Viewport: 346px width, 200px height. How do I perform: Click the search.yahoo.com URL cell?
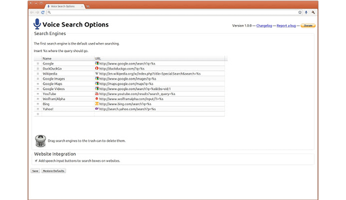pos(159,109)
